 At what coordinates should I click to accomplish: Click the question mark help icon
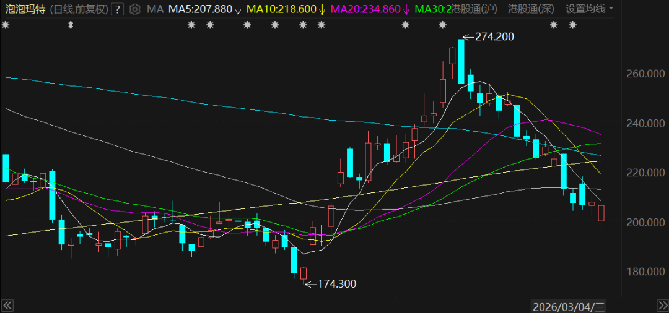click(118, 9)
